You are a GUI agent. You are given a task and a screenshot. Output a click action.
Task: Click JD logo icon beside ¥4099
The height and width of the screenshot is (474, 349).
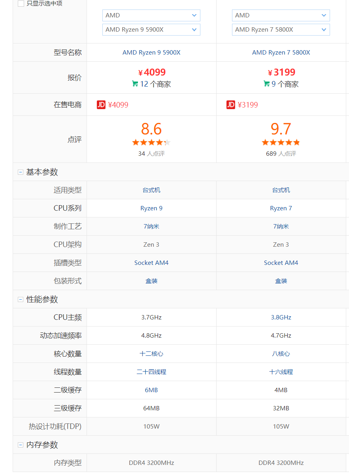point(101,105)
